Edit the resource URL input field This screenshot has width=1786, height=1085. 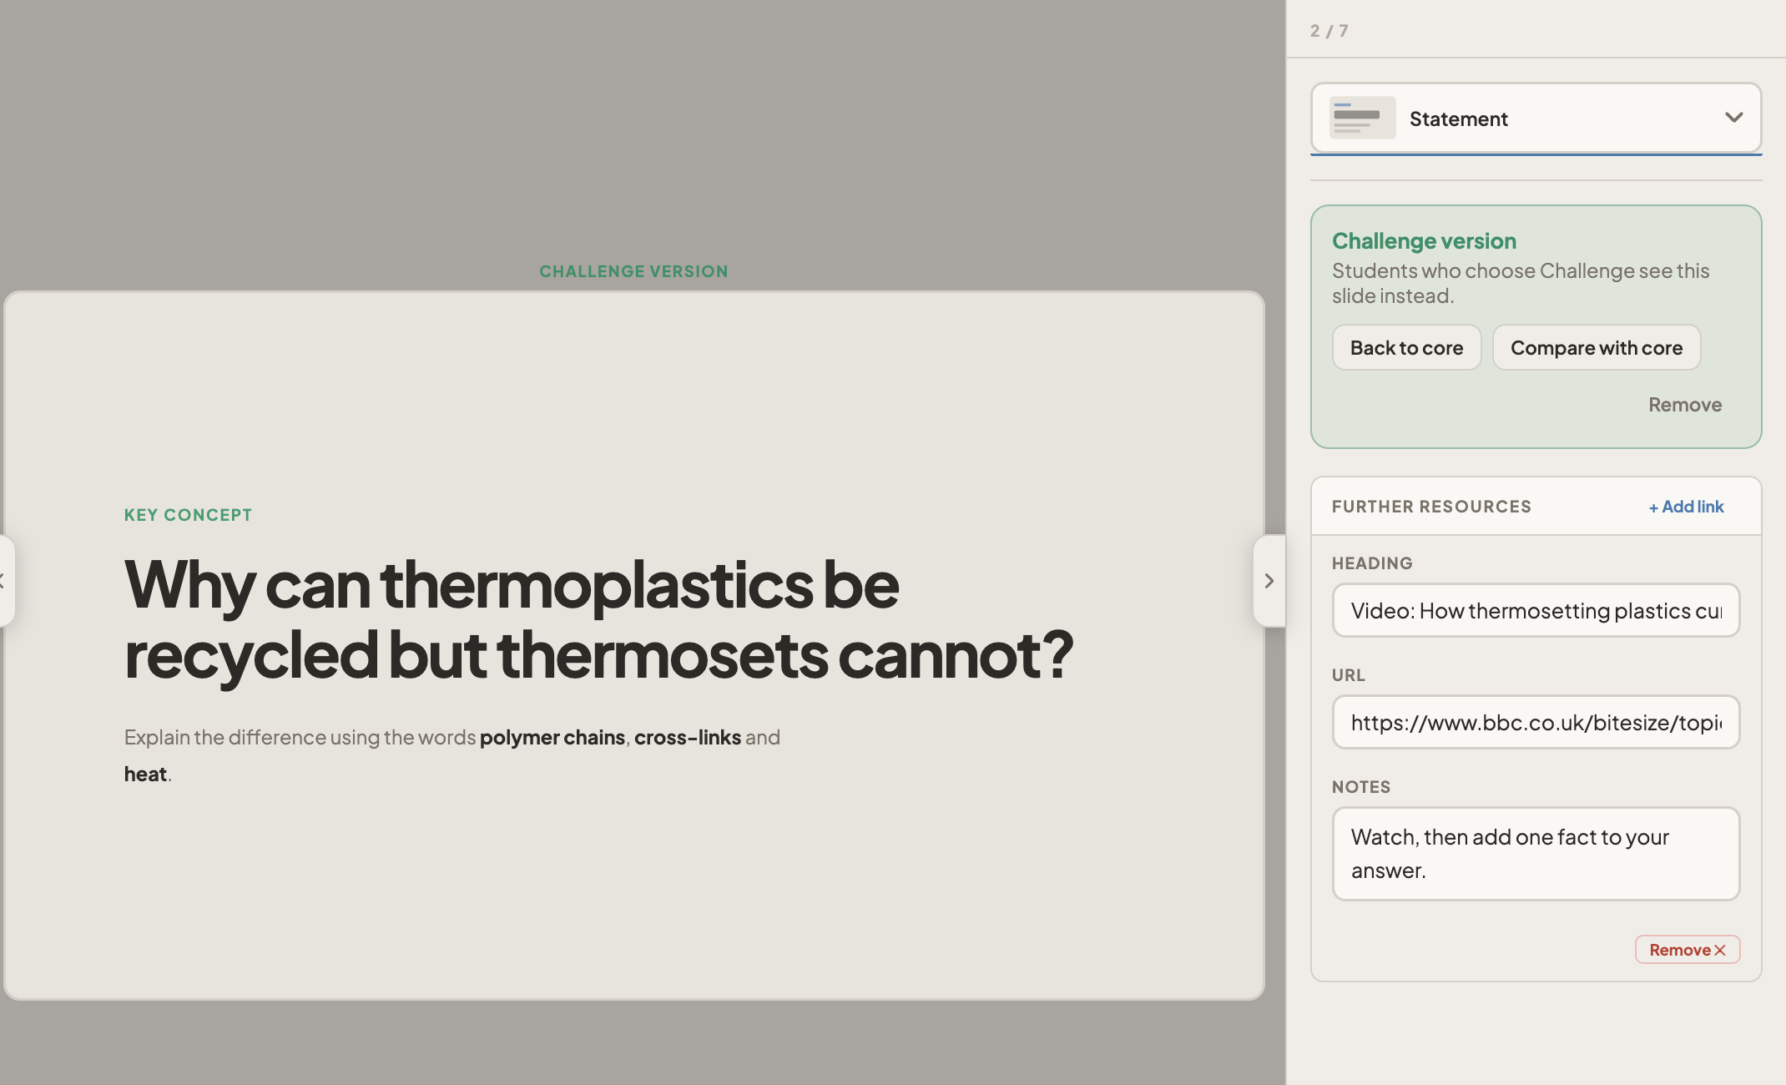click(1536, 722)
